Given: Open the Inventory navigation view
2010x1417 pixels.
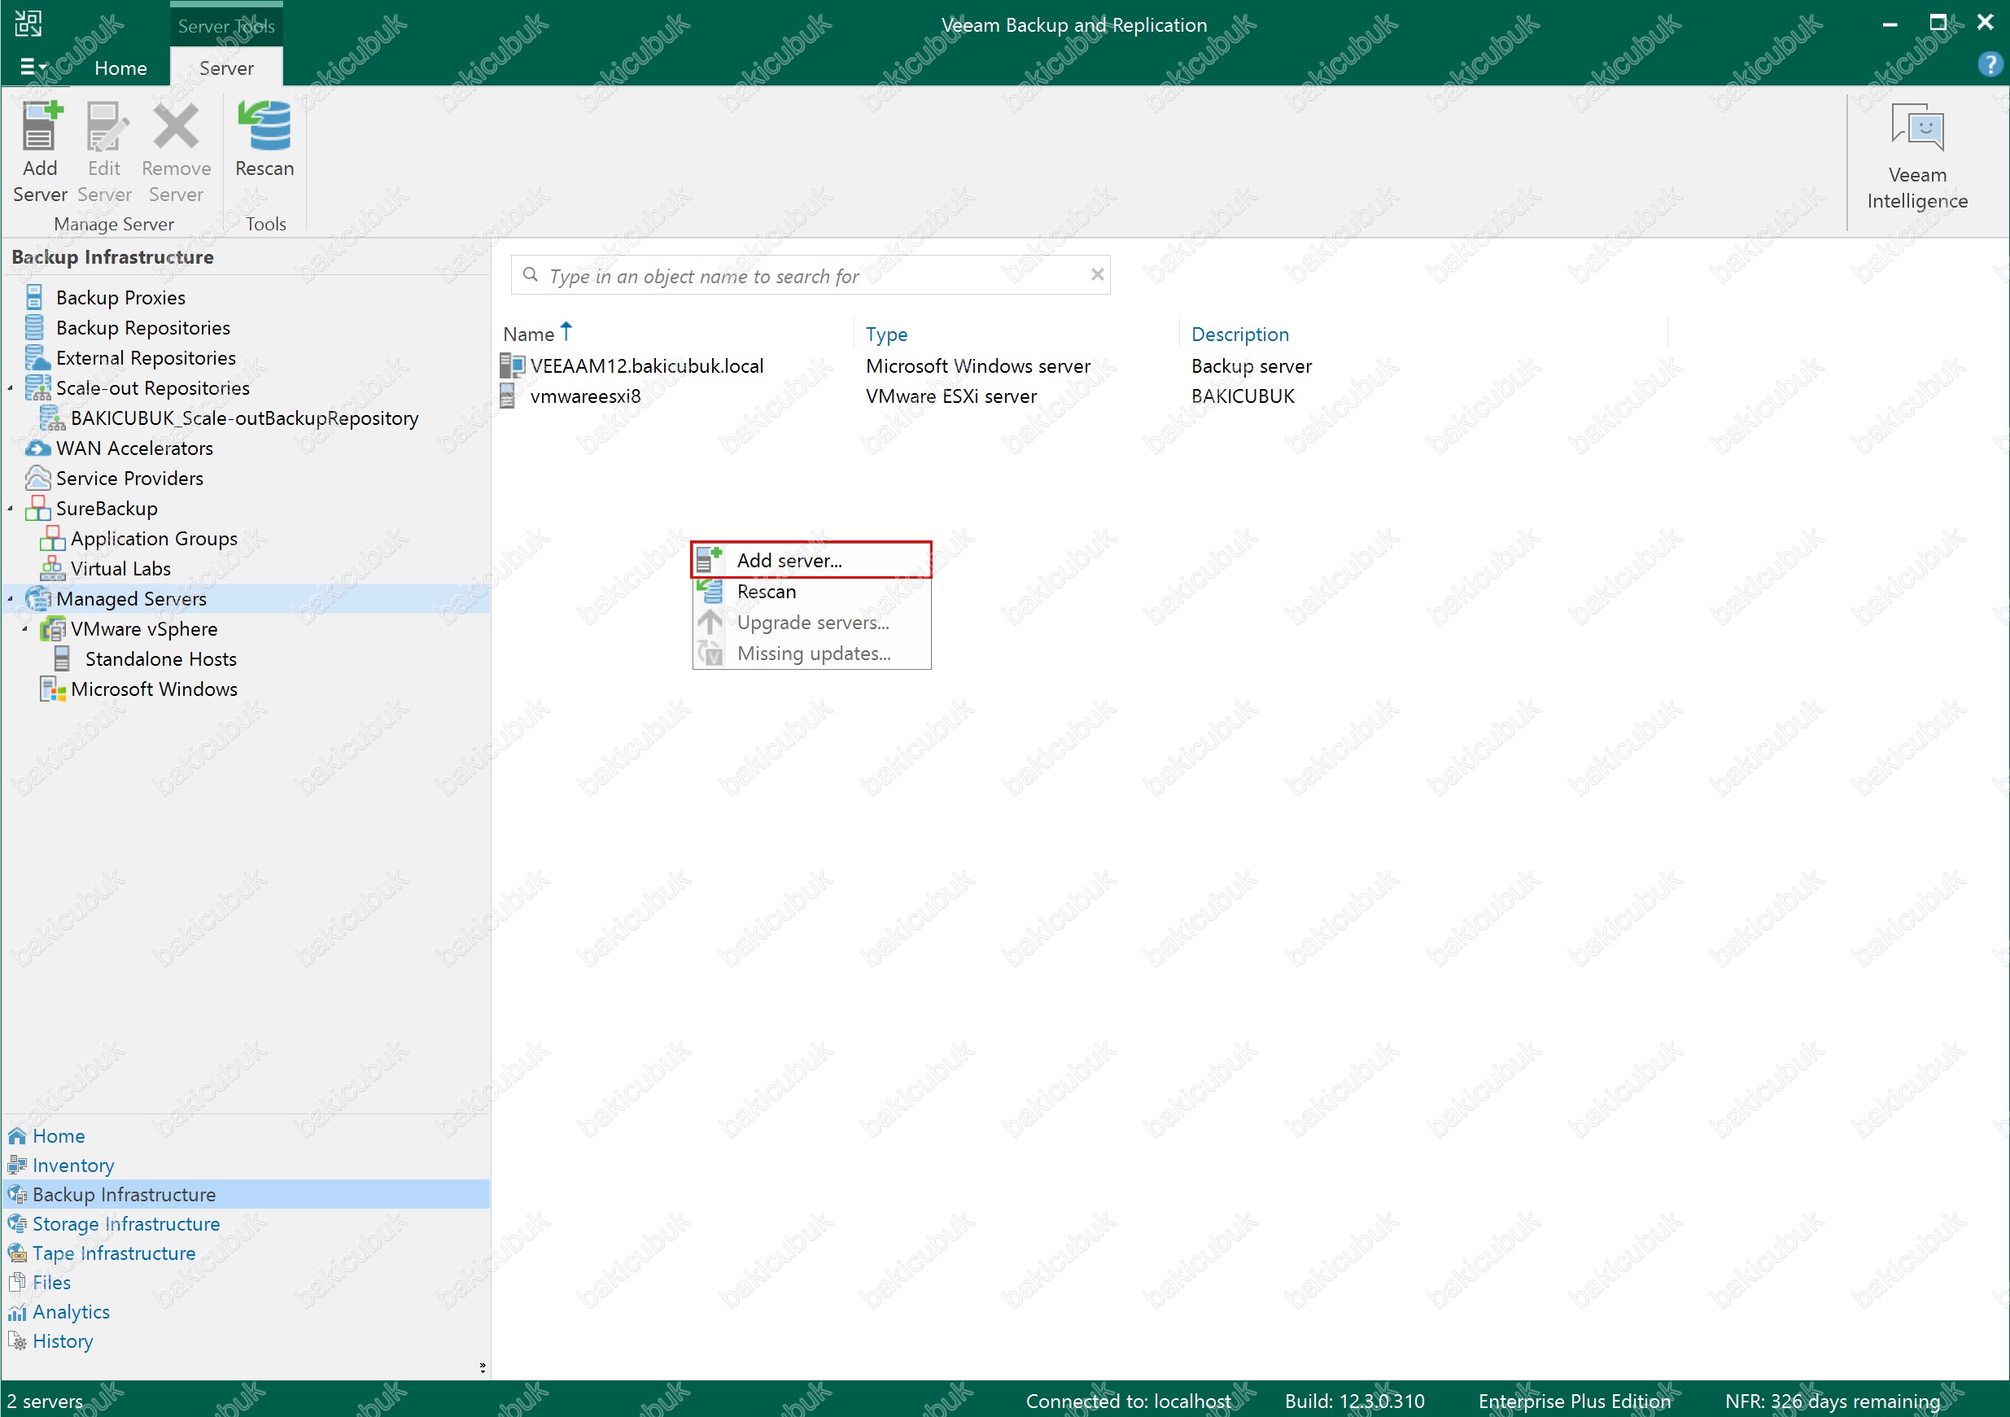Looking at the screenshot, I should pyautogui.click(x=73, y=1165).
